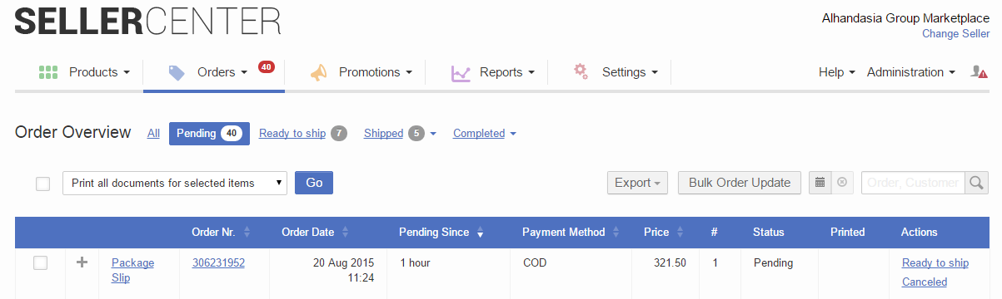Viewport: 1002px width, 299px height.
Task: Click the Actions column header
Action: pyautogui.click(x=920, y=233)
